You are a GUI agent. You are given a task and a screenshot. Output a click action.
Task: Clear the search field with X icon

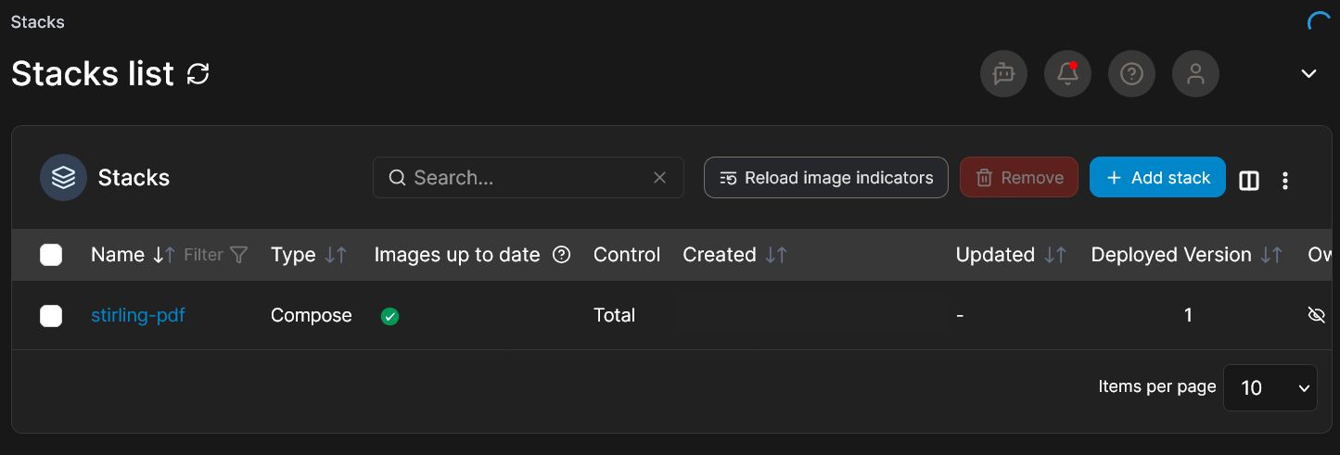click(x=659, y=177)
